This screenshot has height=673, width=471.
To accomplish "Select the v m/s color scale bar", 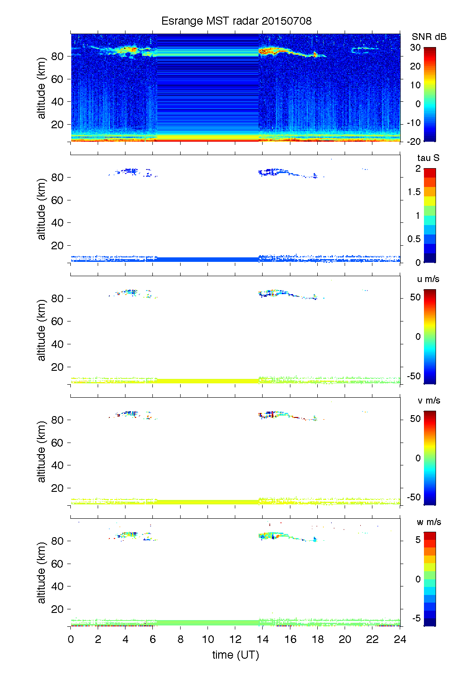I will [x=429, y=458].
